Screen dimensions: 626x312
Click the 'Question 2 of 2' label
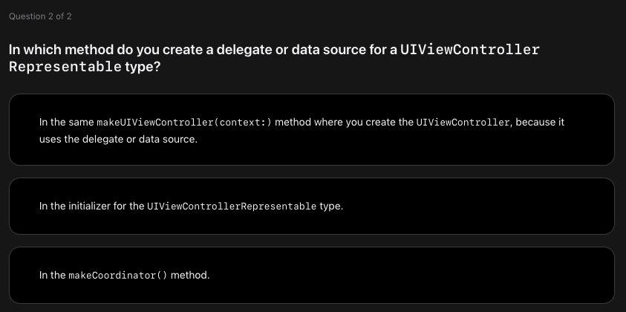pyautogui.click(x=40, y=16)
